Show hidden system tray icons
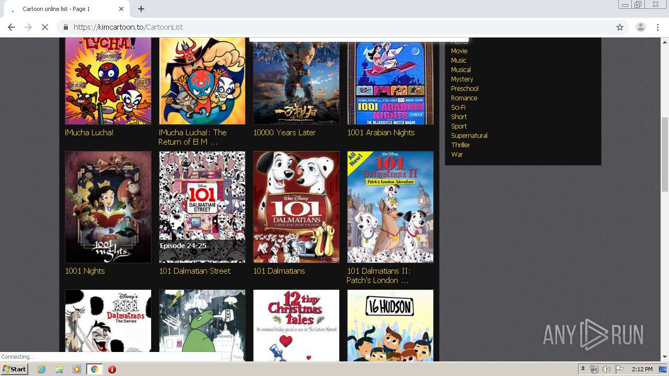This screenshot has width=669, height=376. 583,369
